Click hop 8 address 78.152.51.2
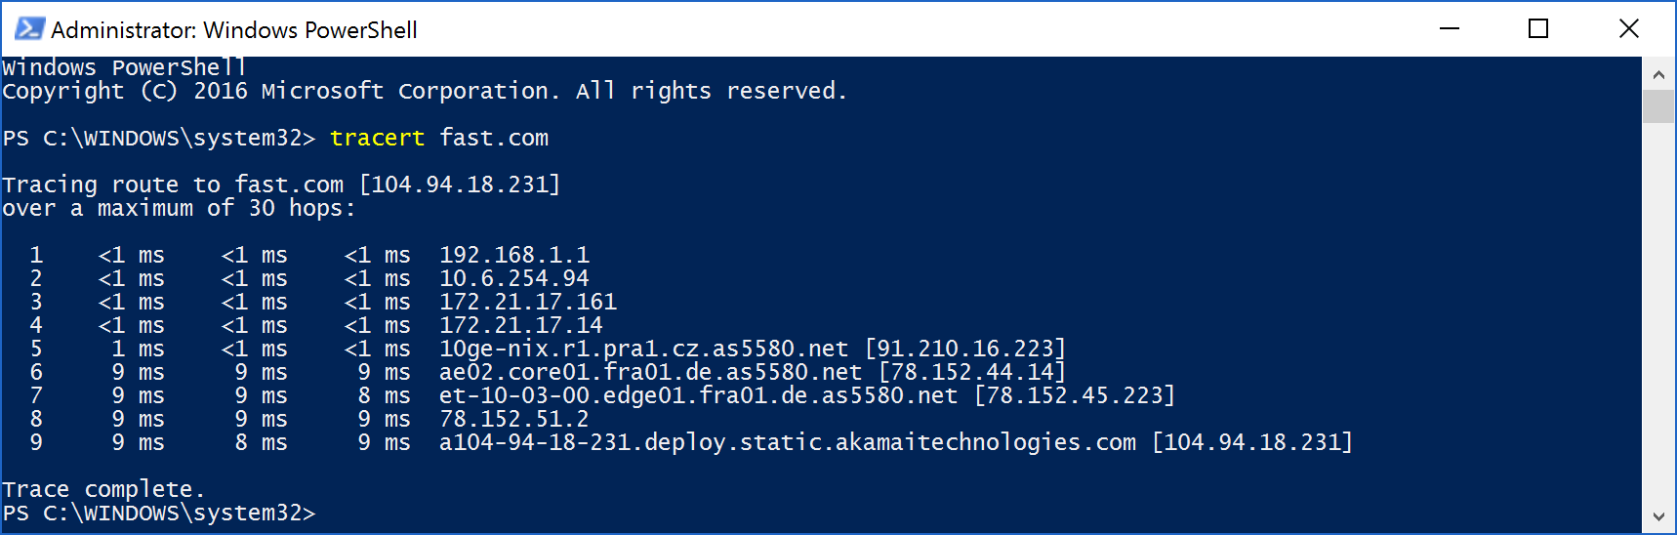Screen dimensions: 1677x535 pyautogui.click(x=514, y=419)
